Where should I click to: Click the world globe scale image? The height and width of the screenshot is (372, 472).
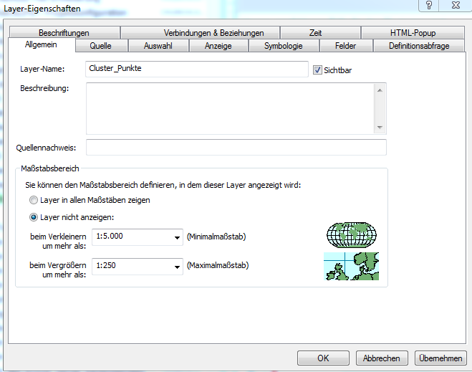coord(352,235)
